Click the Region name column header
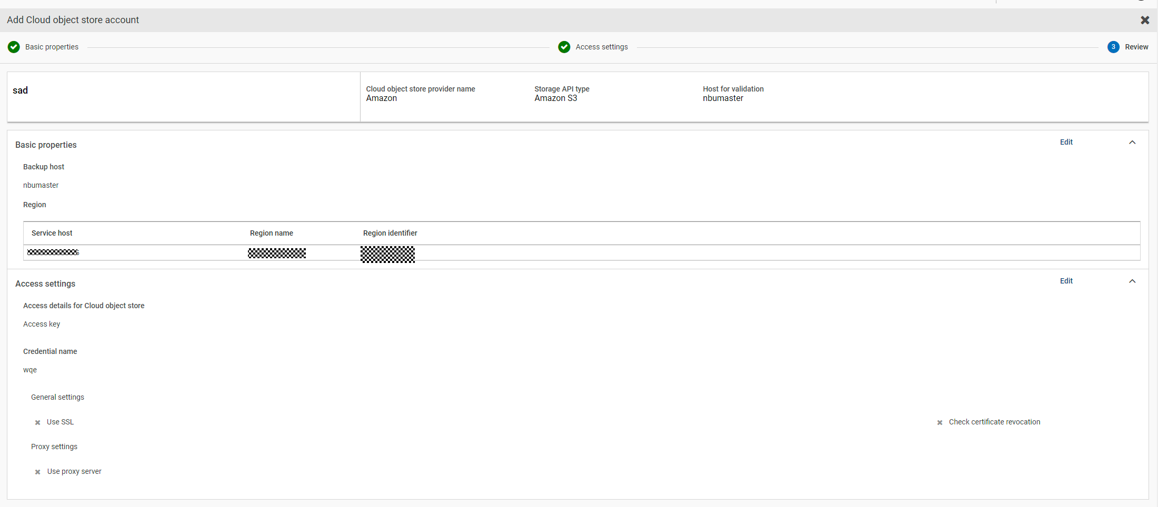Viewport: 1158px width, 507px height. tap(272, 233)
